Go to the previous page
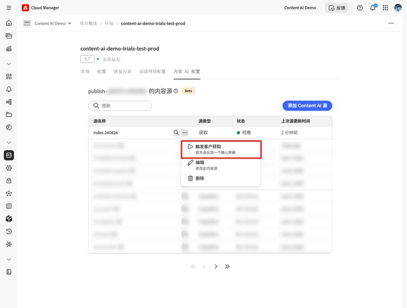Screen dimensions: 407x308 (204, 266)
